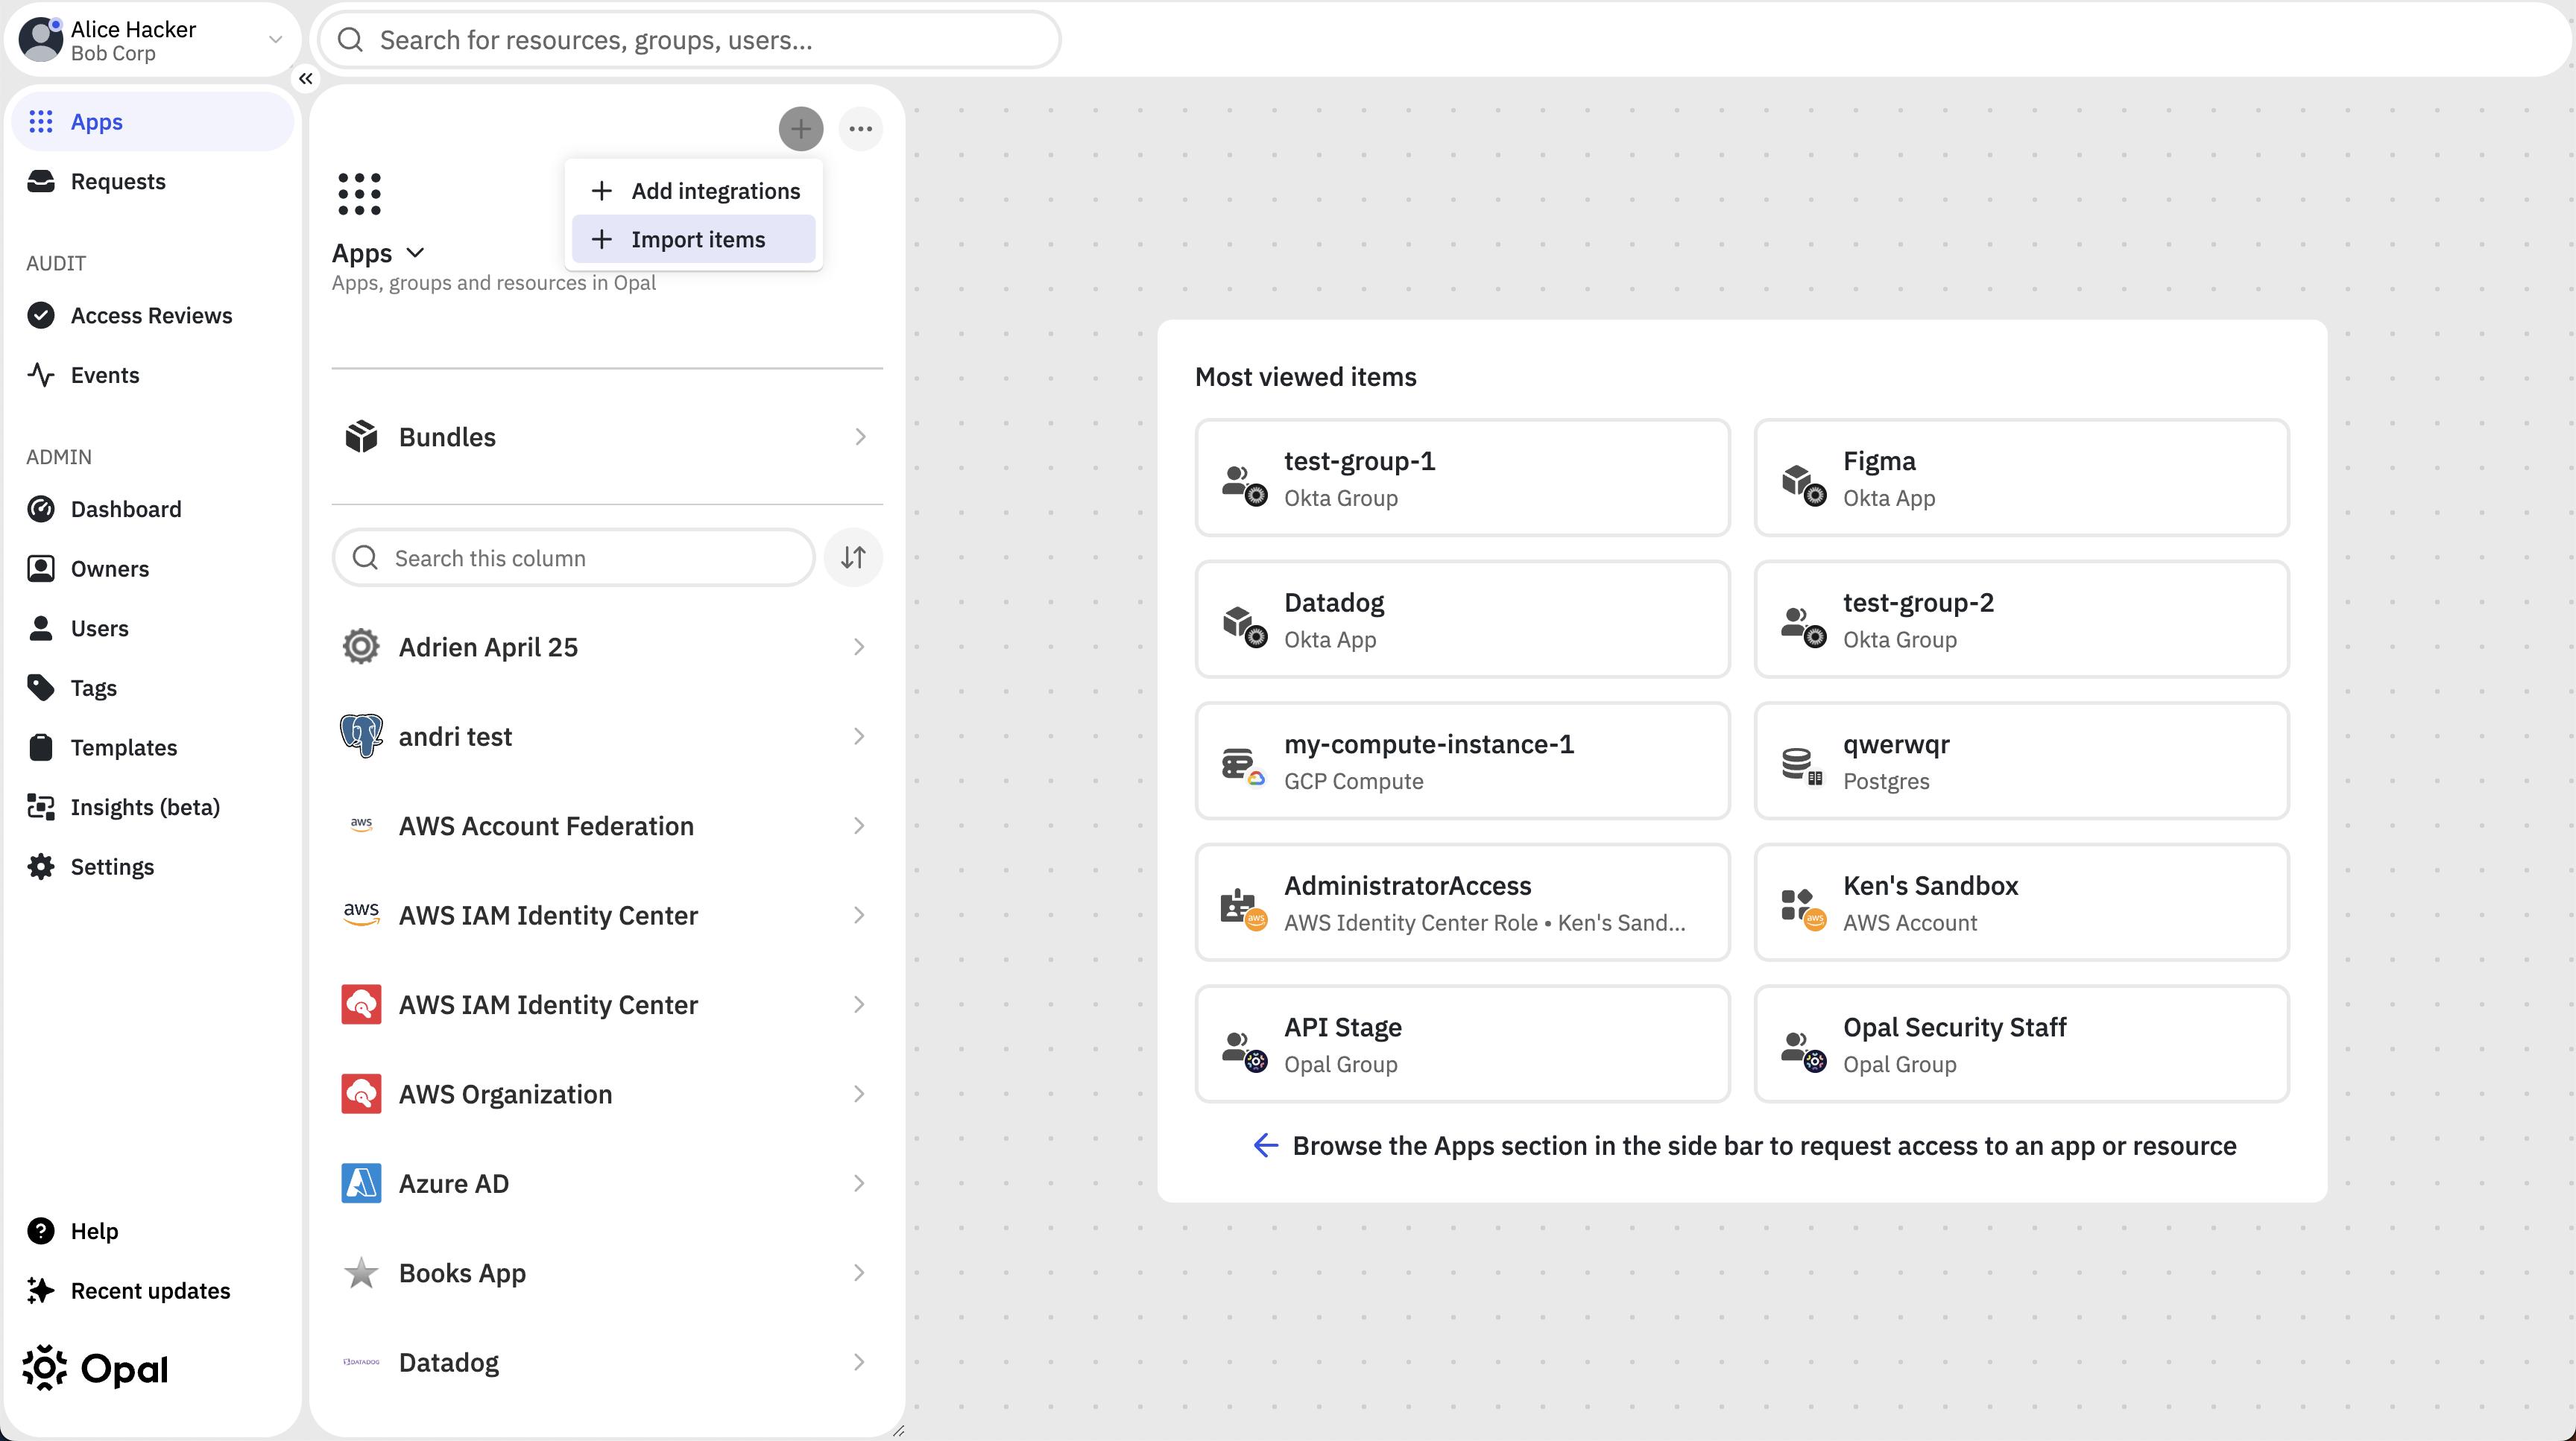Open the AdministratorAccess role card
The height and width of the screenshot is (1441, 2576).
[x=1463, y=902]
